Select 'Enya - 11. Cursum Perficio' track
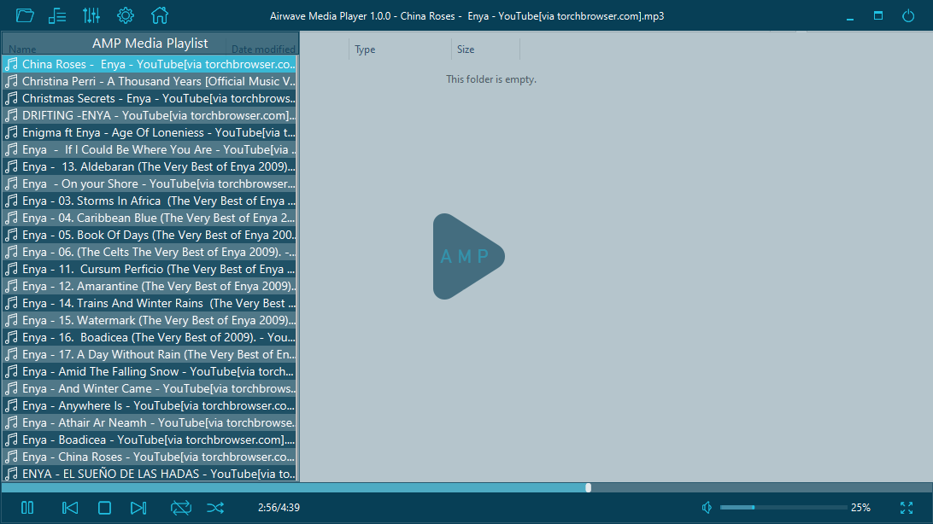The image size is (933, 524). point(150,269)
